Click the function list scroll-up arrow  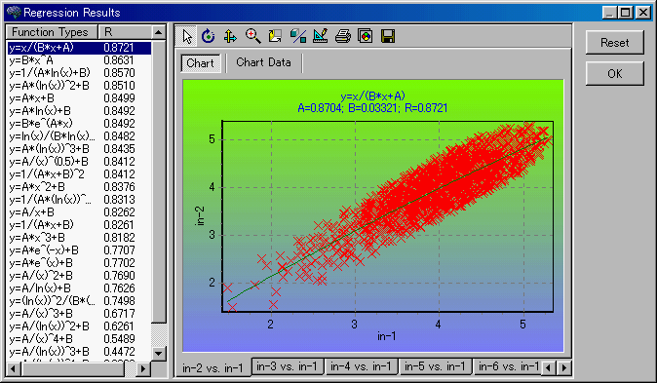tap(158, 32)
